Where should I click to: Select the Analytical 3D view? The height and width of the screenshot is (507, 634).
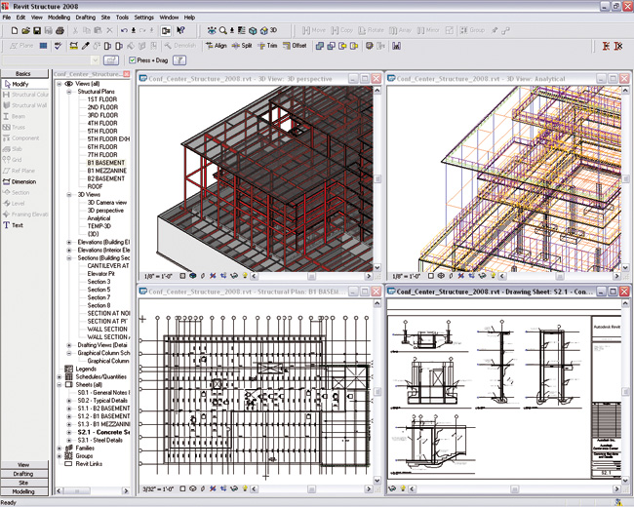click(100, 218)
